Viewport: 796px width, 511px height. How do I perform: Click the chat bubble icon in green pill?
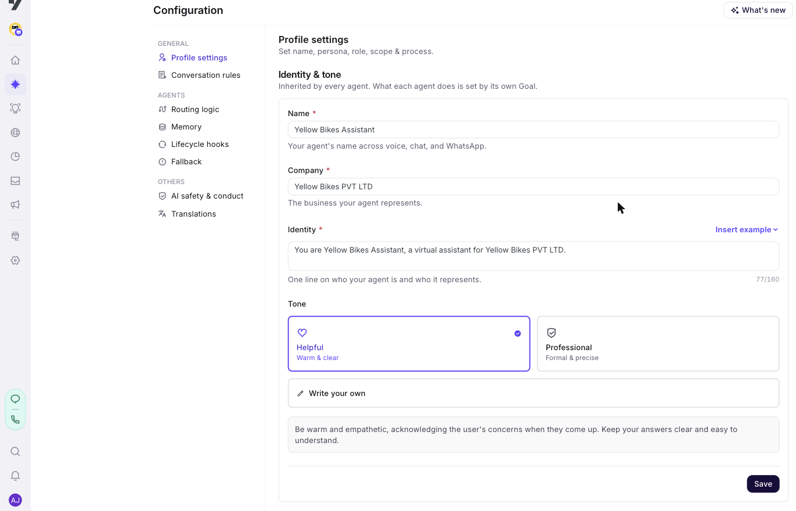[x=16, y=399]
